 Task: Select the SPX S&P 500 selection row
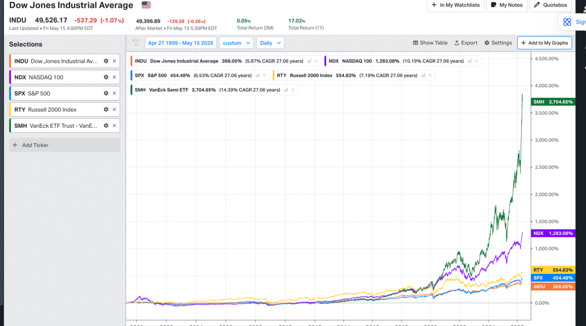(x=65, y=93)
